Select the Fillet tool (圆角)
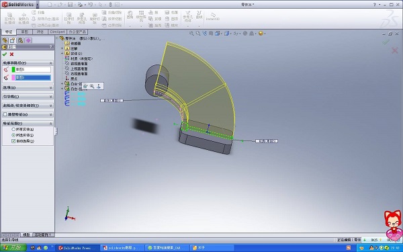Image resolution: width=403 pixels, height=252 pixels. click(x=130, y=15)
